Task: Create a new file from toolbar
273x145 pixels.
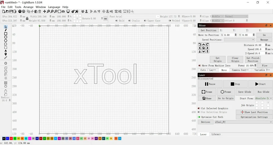Action: (4, 11)
